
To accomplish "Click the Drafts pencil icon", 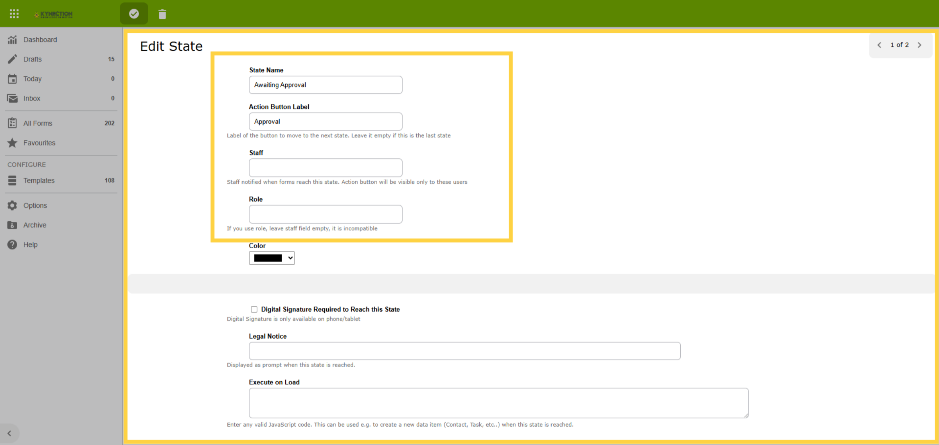I will [x=13, y=59].
